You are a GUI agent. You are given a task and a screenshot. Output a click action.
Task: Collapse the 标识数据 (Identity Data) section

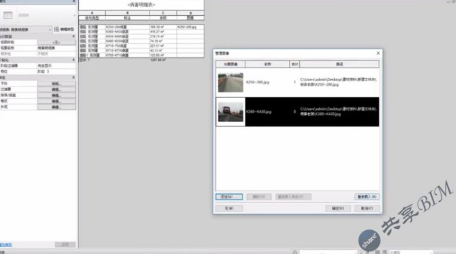[74, 36]
